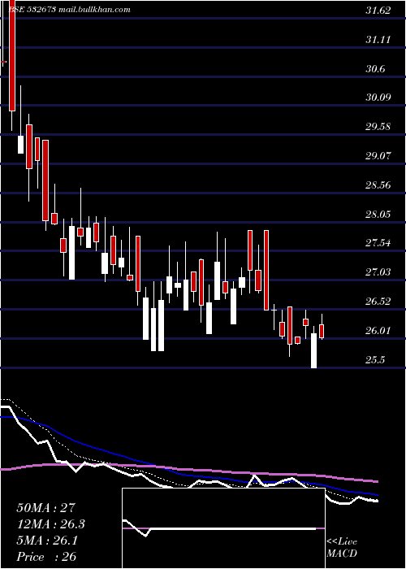Click the 27.03 price axis label
This screenshot has height=569, width=406.
(x=378, y=271)
